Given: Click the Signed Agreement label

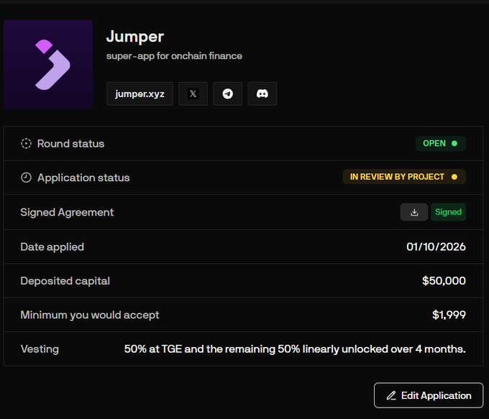Looking at the screenshot, I should click(x=67, y=213).
